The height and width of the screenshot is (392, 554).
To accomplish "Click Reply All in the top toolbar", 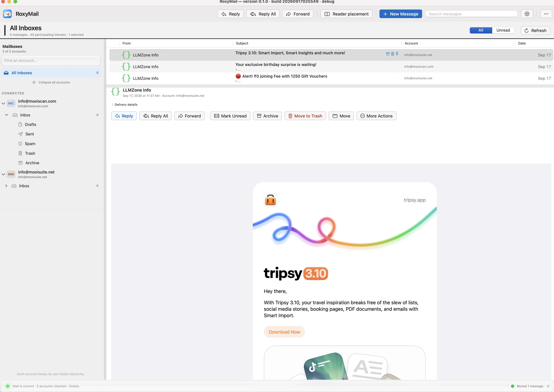I will 263,14.
